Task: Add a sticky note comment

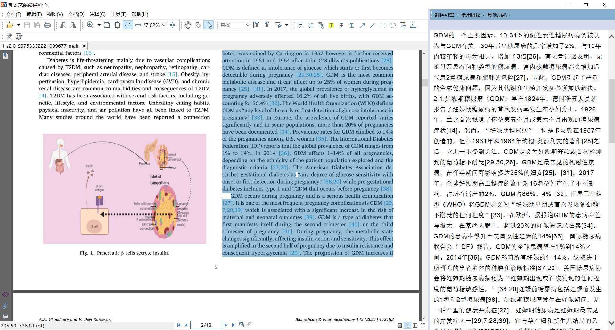Action: pyautogui.click(x=300, y=25)
